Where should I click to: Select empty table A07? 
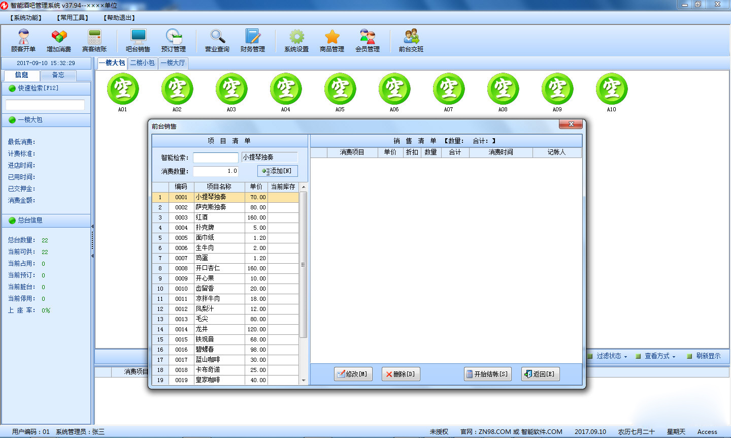[449, 89]
